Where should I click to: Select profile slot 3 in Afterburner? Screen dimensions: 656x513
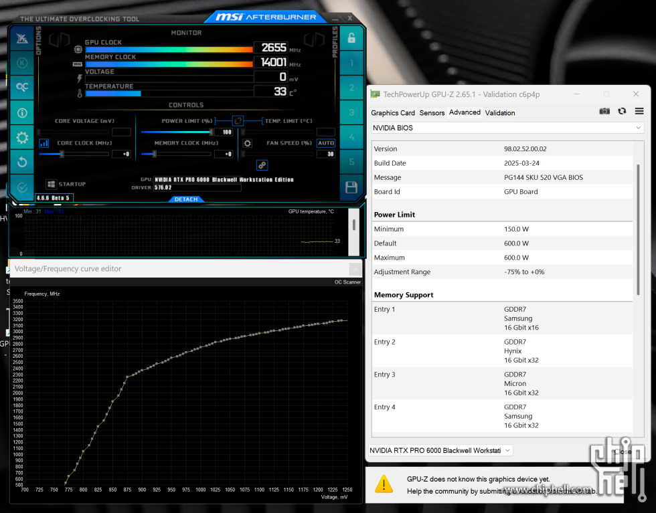tap(351, 112)
